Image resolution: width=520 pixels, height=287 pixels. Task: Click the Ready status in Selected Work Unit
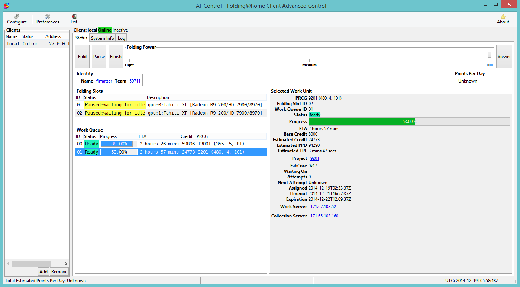[314, 115]
